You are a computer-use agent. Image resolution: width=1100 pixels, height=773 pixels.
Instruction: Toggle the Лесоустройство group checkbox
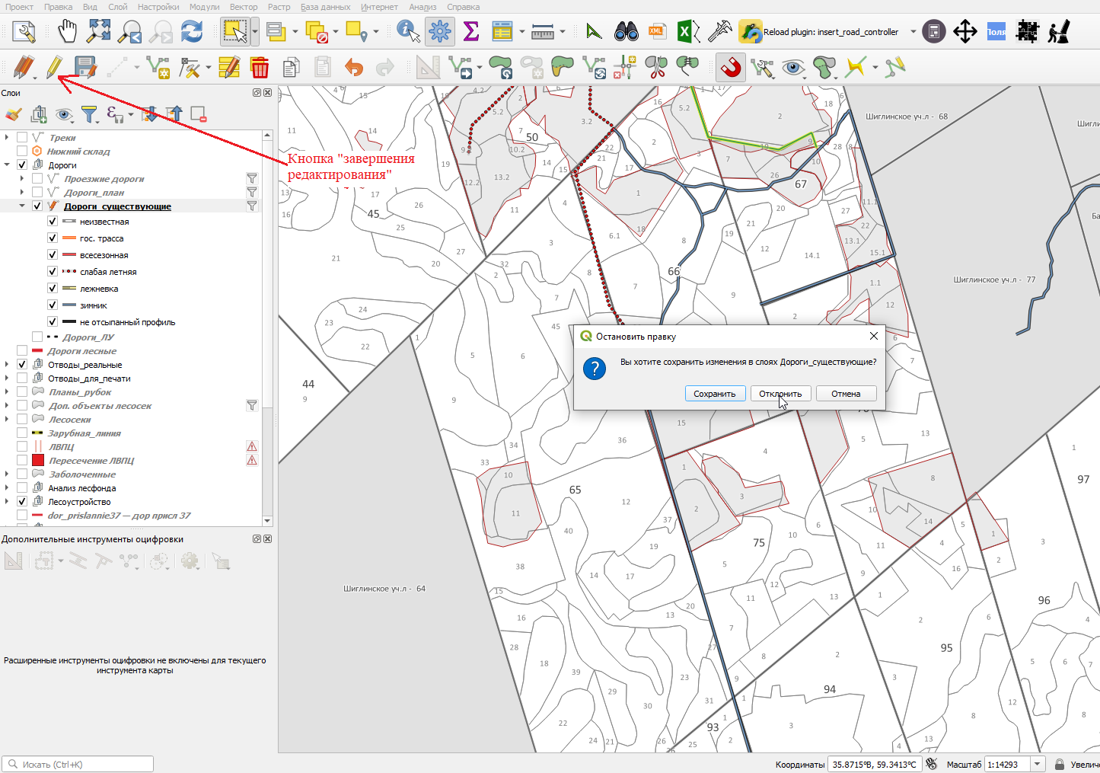(22, 502)
